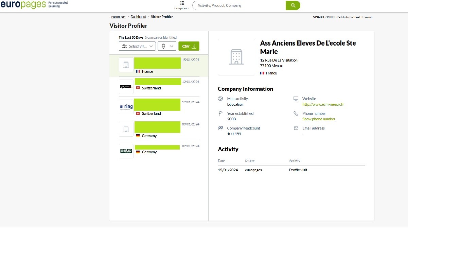Open the Select visitor filter dropdown
460x259 pixels.
[137, 46]
